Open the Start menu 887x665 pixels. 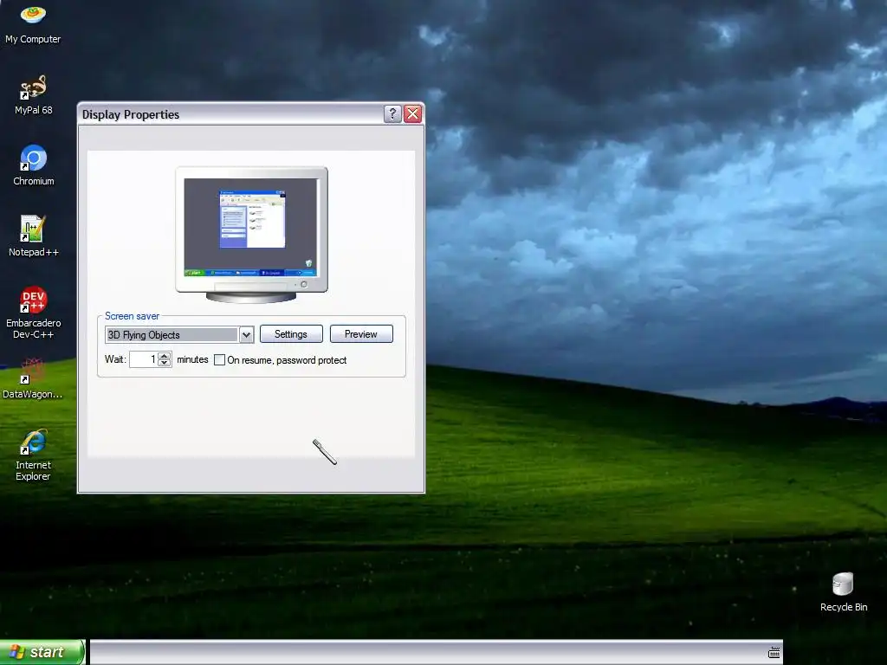point(42,652)
